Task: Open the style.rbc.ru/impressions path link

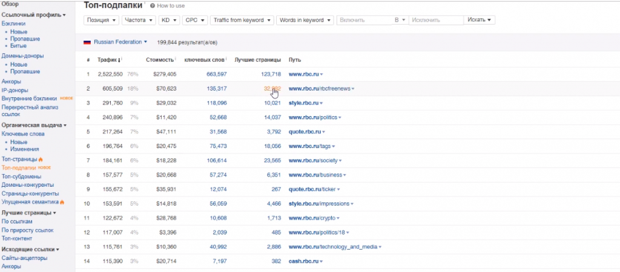Action: tap(319, 204)
